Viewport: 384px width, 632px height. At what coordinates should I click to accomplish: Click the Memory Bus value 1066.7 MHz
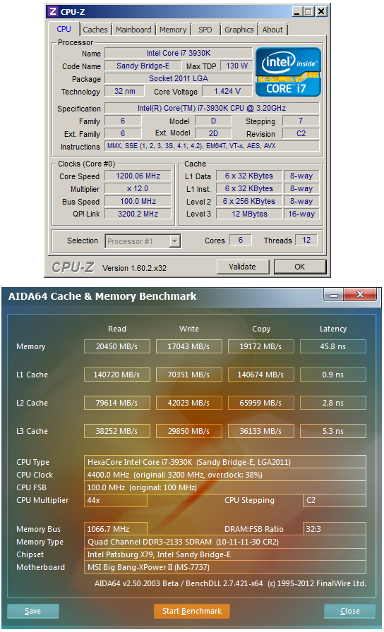(x=116, y=529)
